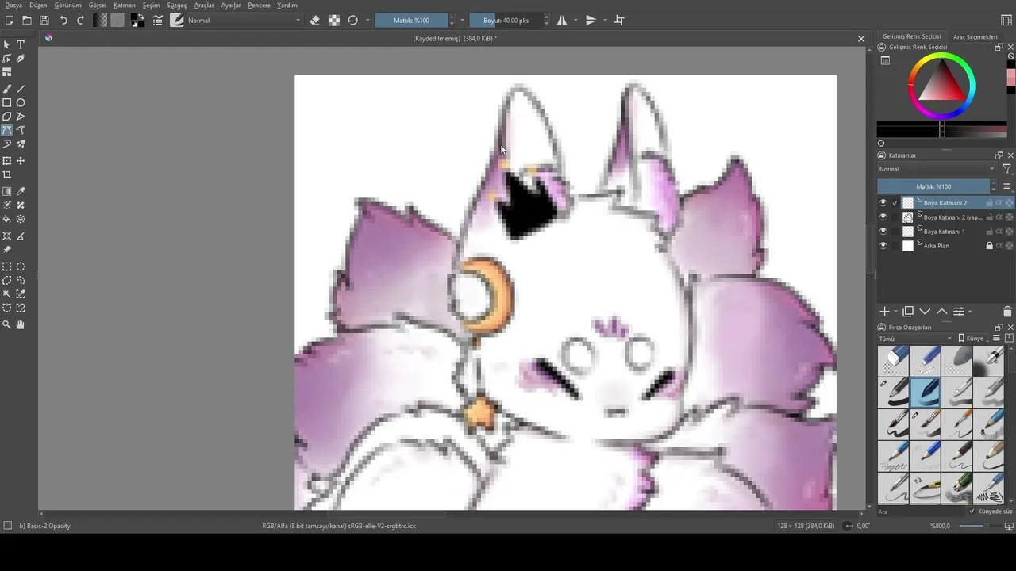
Task: Select the Pan hand tool
Action: point(21,324)
